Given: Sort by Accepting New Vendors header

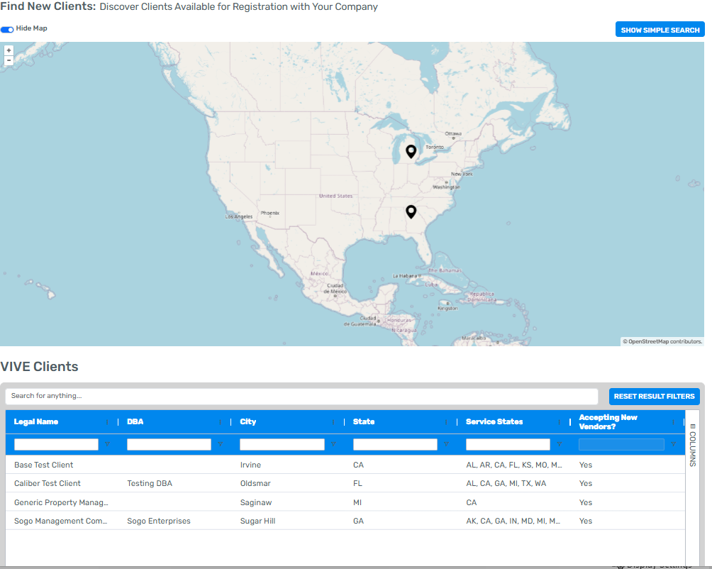Looking at the screenshot, I should click(x=608, y=422).
